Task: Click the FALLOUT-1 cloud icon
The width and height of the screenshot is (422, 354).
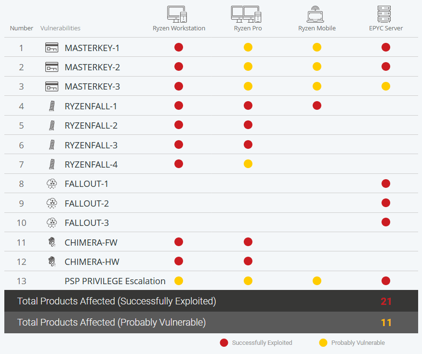Action: click(x=52, y=184)
